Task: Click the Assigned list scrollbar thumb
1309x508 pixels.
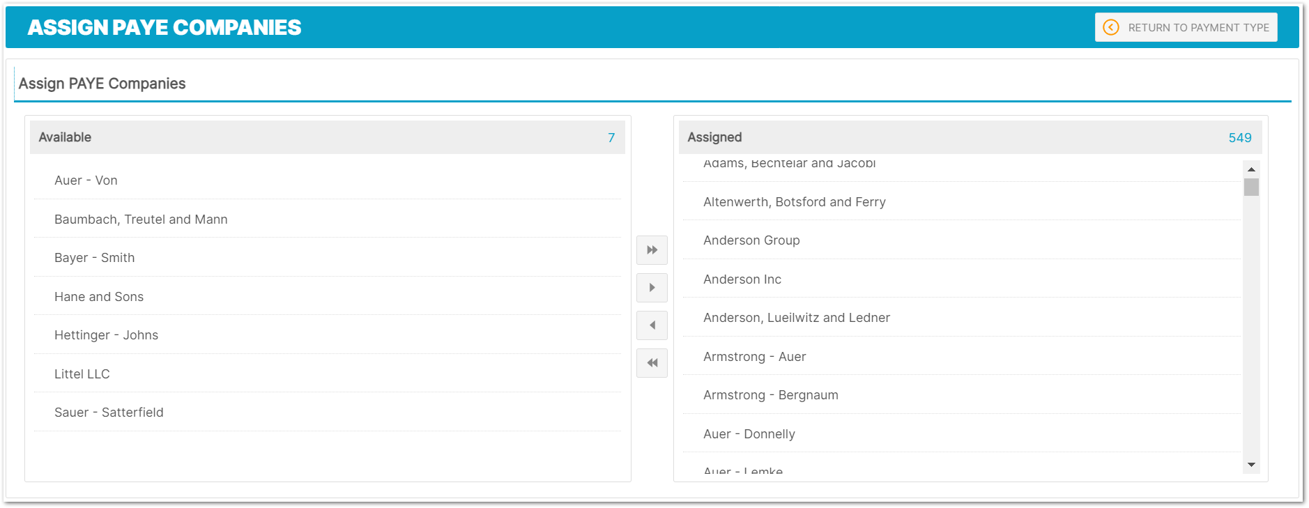Action: point(1251,187)
